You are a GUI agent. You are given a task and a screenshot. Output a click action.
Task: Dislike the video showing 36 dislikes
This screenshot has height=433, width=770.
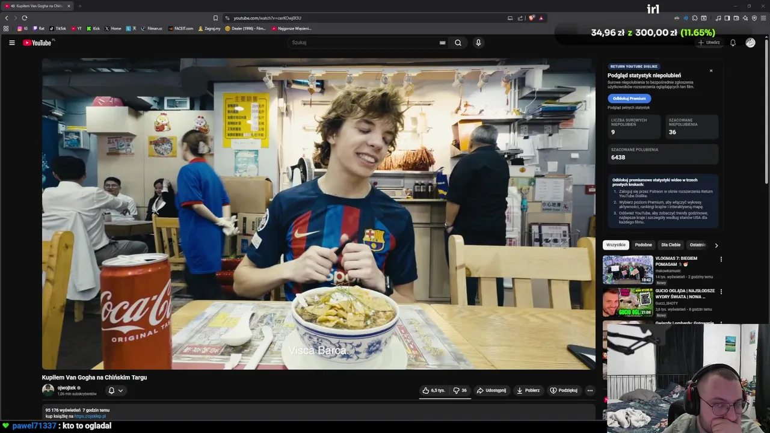coord(460,390)
